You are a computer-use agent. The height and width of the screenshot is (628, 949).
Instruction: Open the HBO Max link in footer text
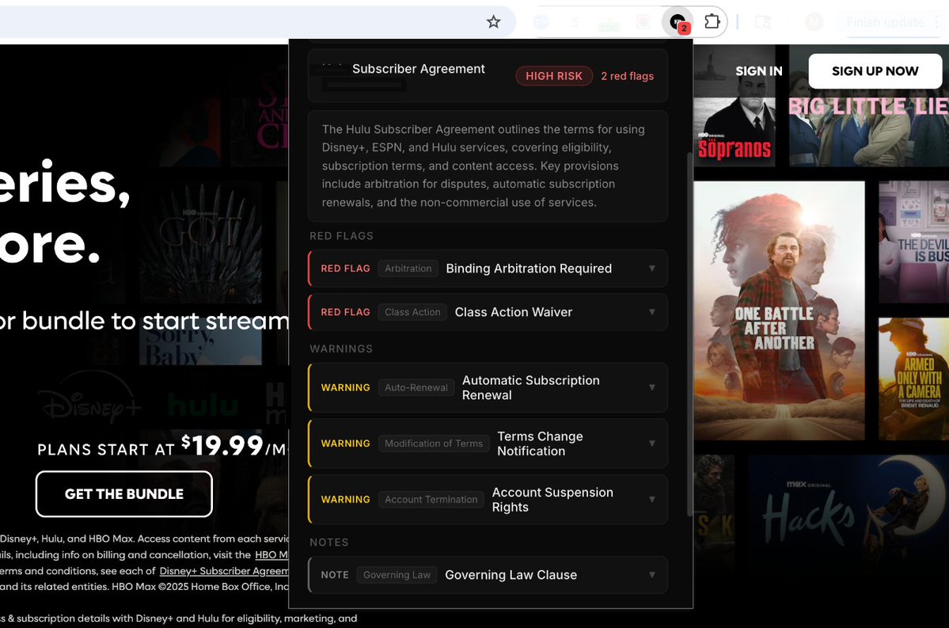pos(271,554)
